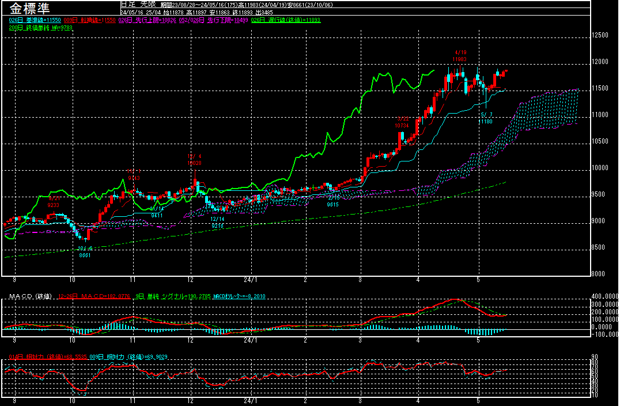The image size is (620, 406).
Task: Select the 12-26日 MACD=182.0776 legend entry
Action: 94,296
